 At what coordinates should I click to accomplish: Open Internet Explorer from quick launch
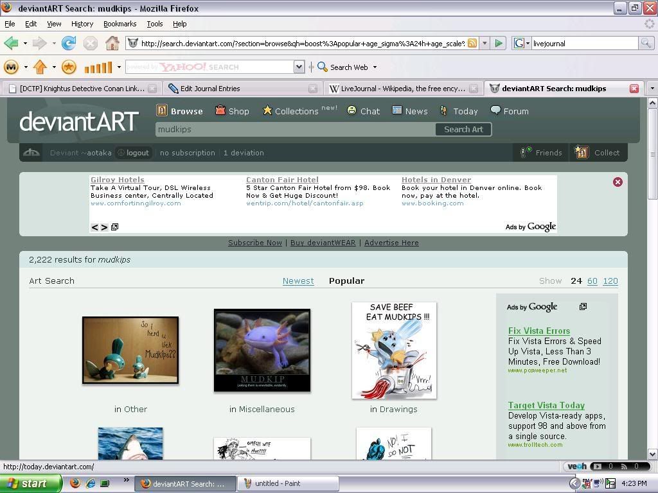[x=91, y=483]
